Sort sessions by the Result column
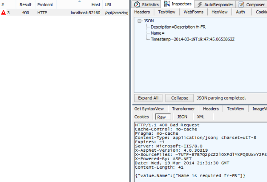267x182 pixels. coord(25,4)
